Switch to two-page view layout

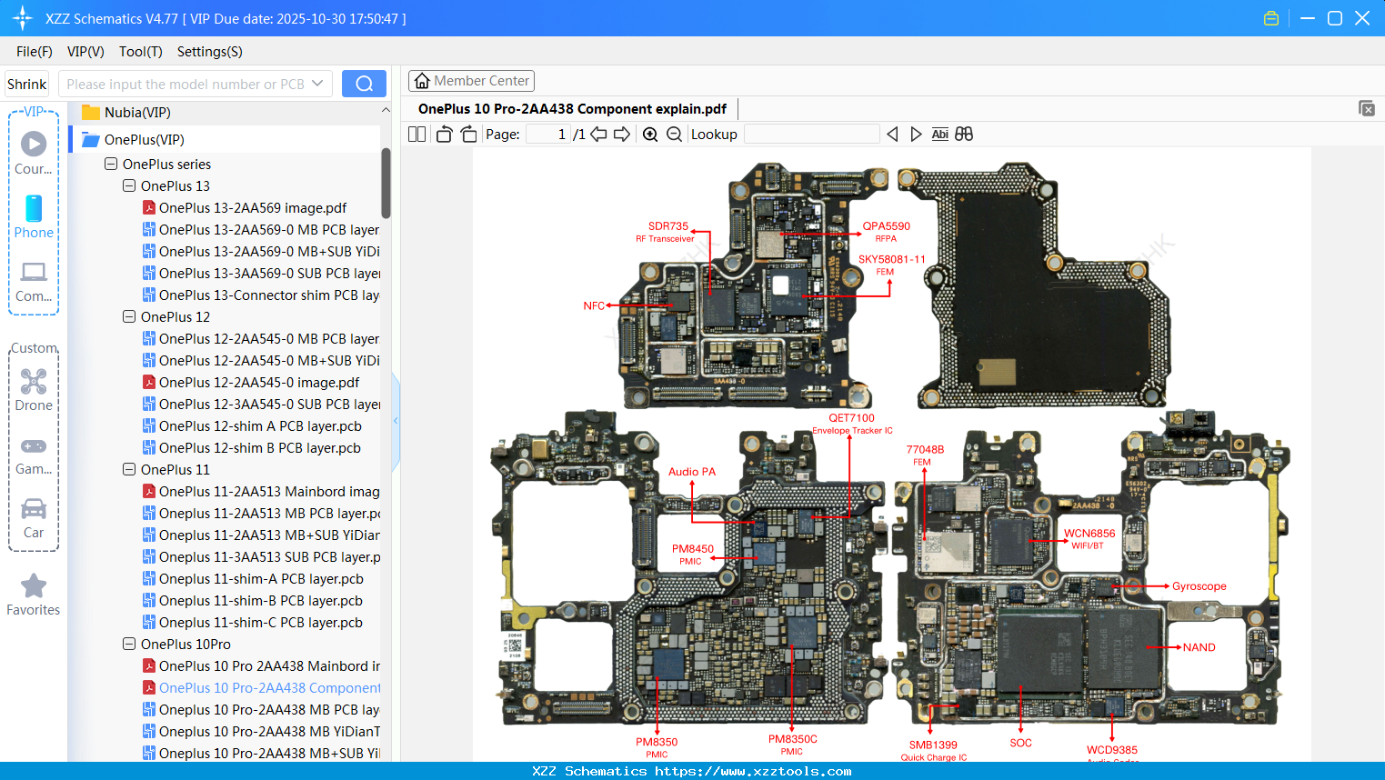[416, 133]
